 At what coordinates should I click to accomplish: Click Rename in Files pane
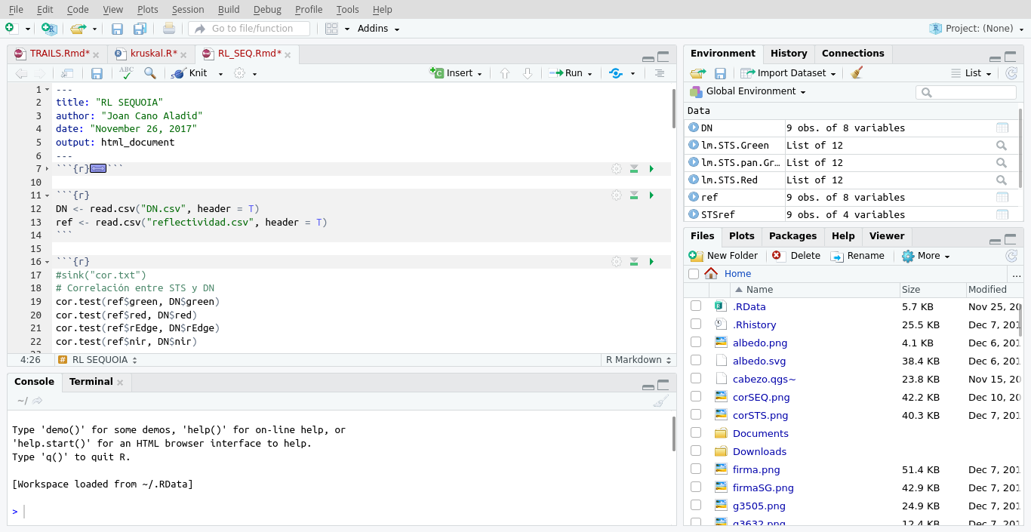[857, 256]
